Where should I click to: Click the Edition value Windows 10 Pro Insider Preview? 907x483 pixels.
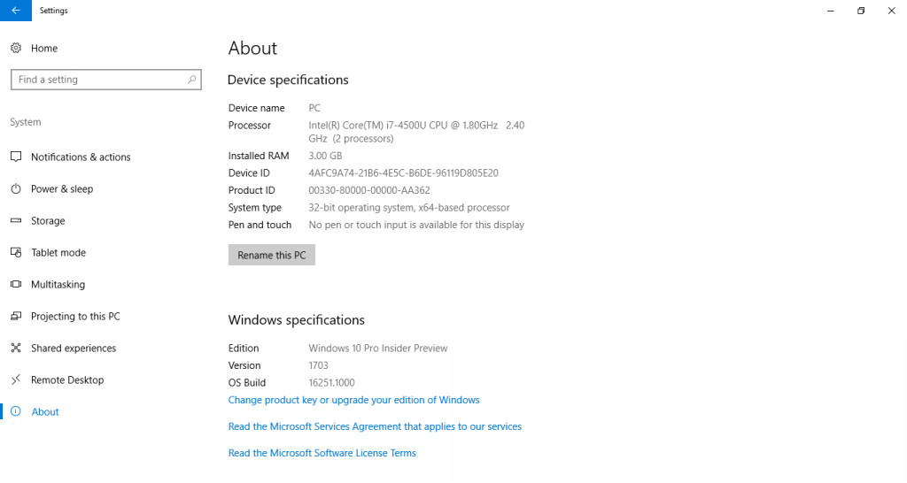pos(377,348)
